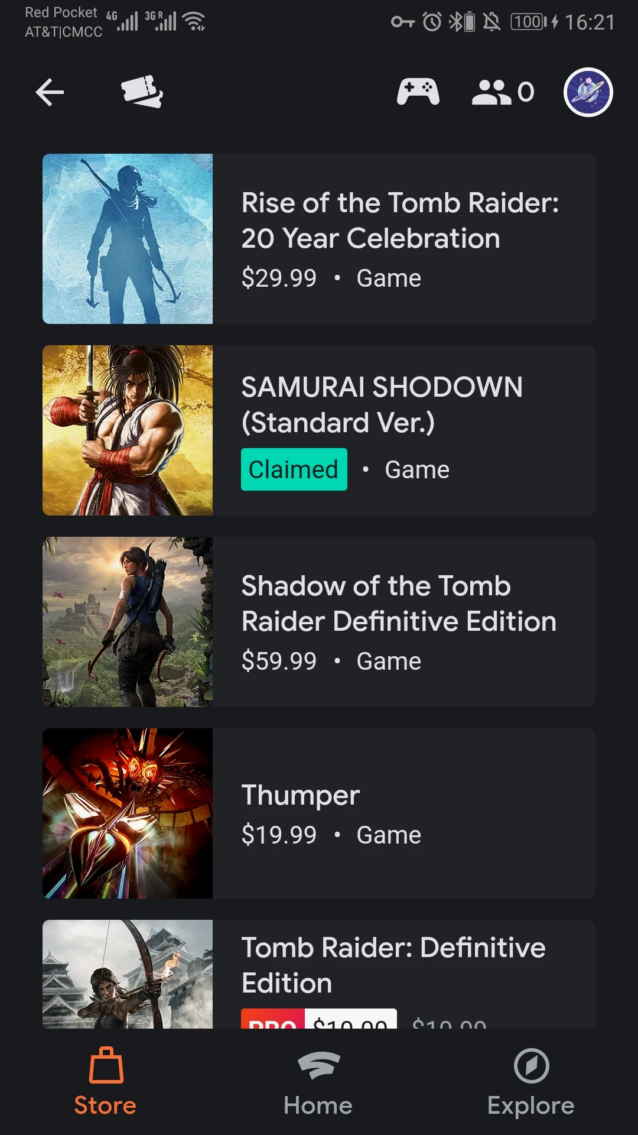
Task: Tap the Claimed badge on Samurai Shodown
Action: [x=294, y=469]
